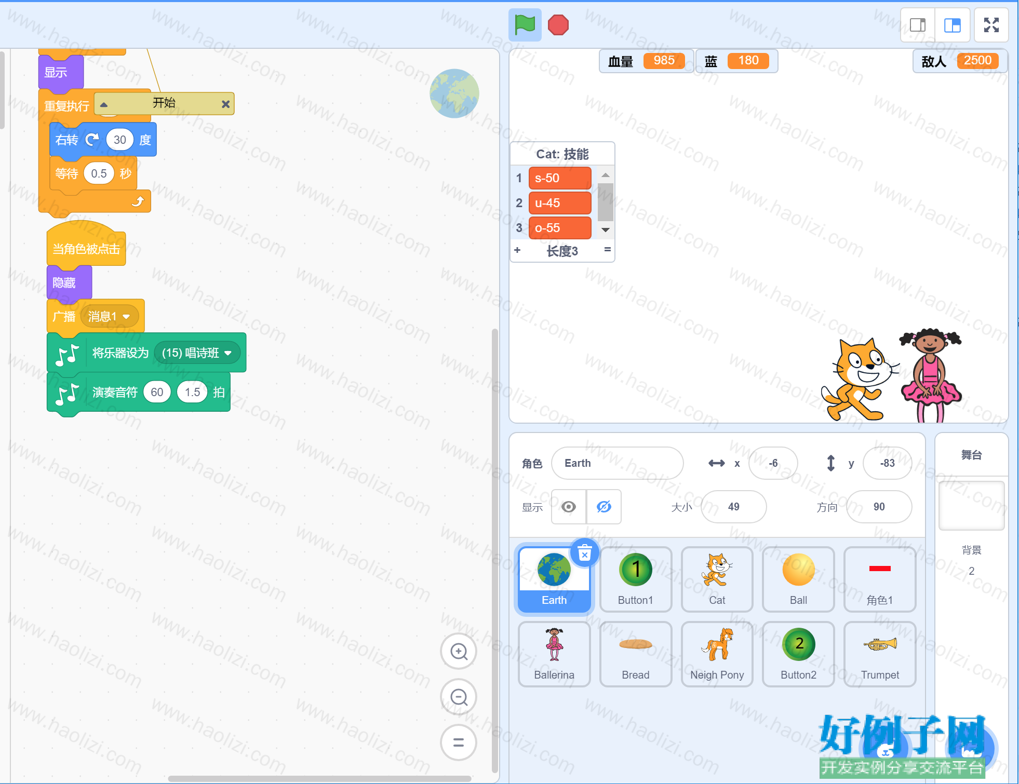Click the Ballerina sprite on stage

931,375
